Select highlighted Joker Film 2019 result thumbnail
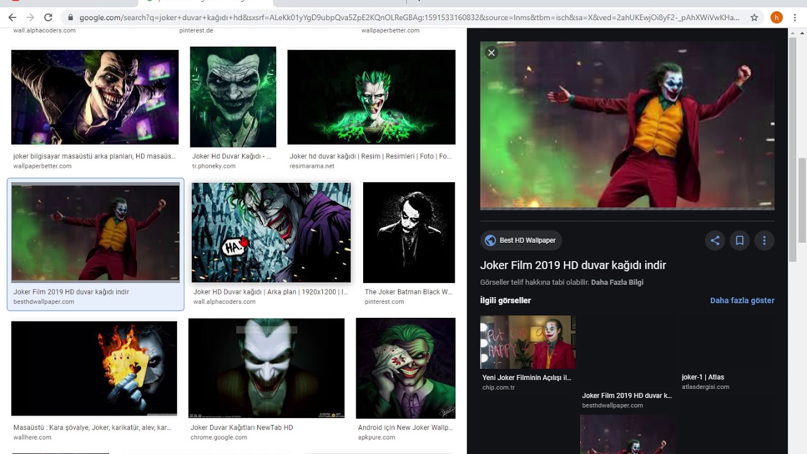Image resolution: width=807 pixels, height=454 pixels. click(x=95, y=233)
